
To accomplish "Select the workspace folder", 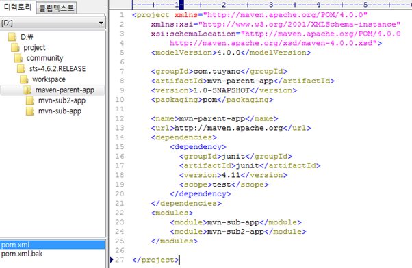I will pyautogui.click(x=49, y=79).
